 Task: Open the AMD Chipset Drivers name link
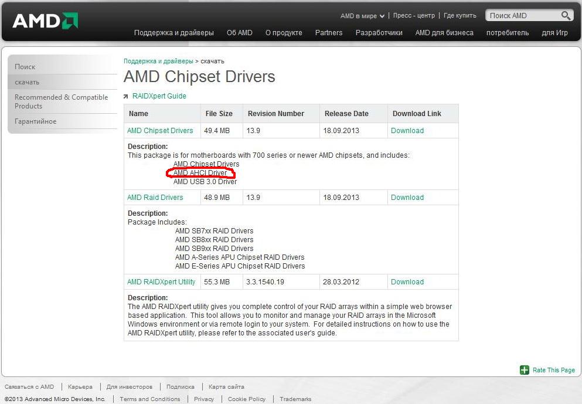click(x=160, y=131)
